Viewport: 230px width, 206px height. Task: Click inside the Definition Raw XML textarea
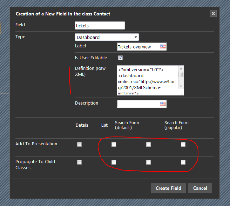[147, 80]
